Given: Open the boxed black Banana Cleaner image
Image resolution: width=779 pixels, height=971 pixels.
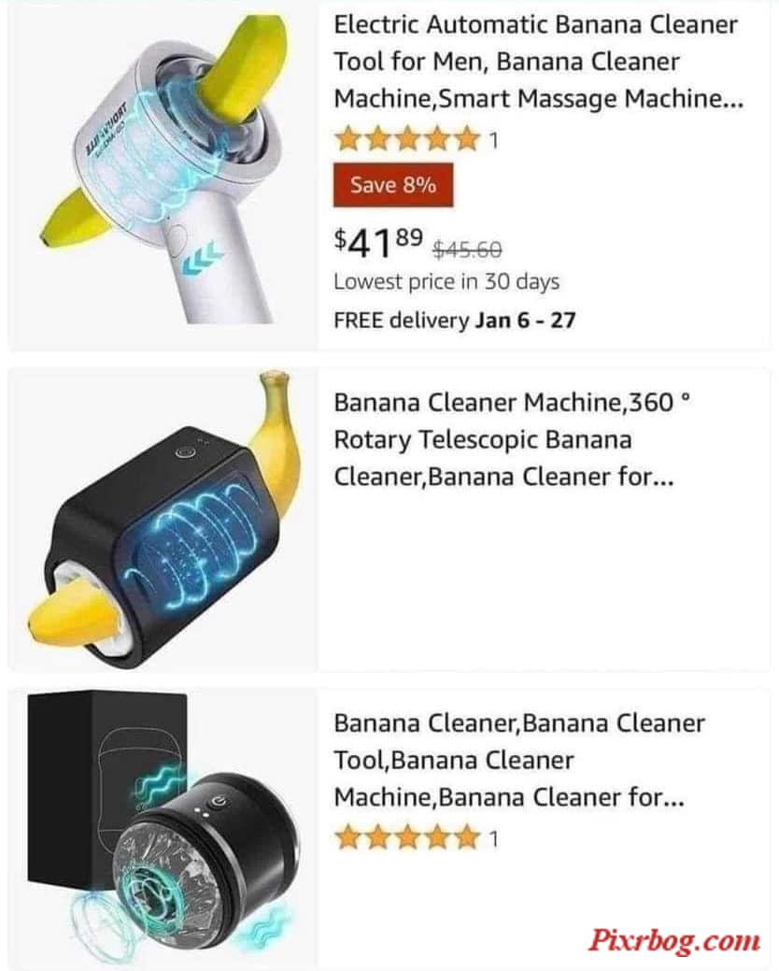Looking at the screenshot, I should (x=164, y=827).
